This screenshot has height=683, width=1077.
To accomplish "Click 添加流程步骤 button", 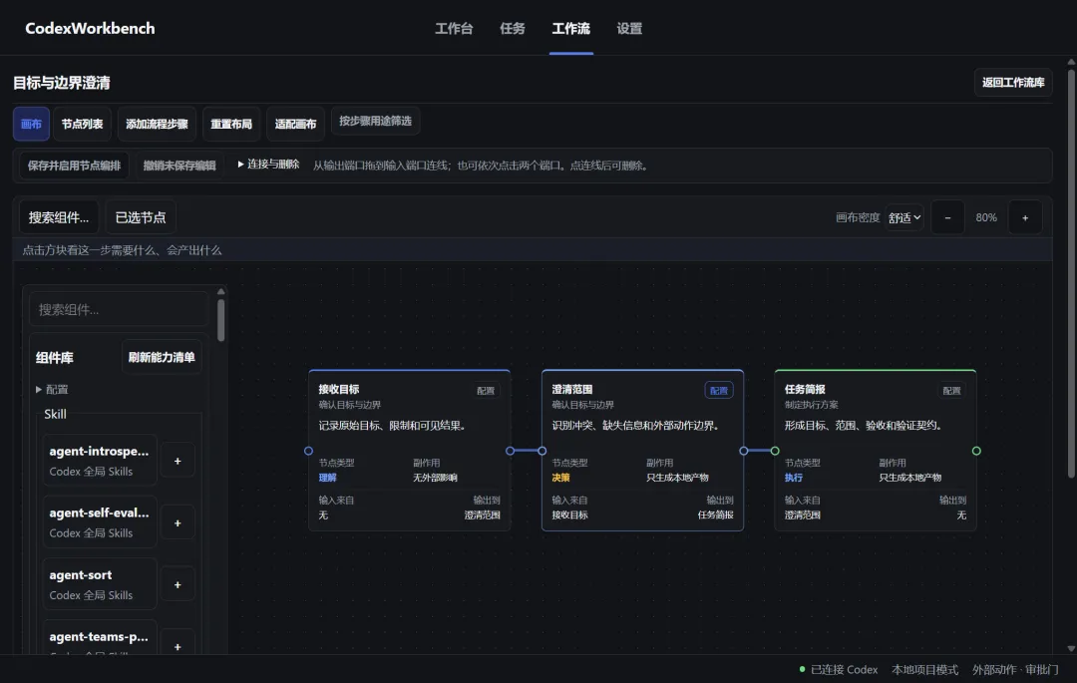I will (157, 124).
